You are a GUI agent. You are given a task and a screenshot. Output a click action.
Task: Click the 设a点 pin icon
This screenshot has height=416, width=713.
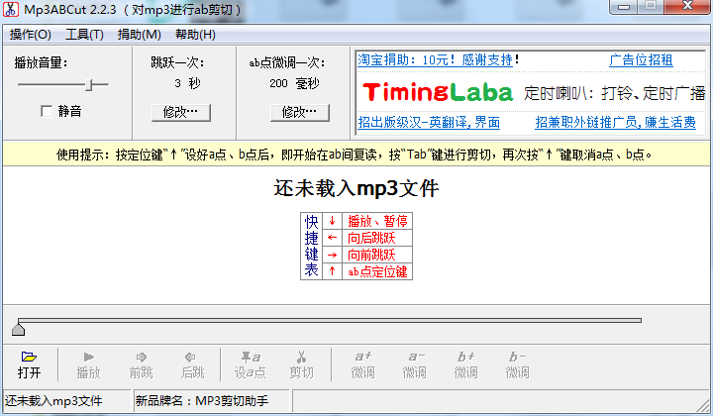pyautogui.click(x=251, y=364)
